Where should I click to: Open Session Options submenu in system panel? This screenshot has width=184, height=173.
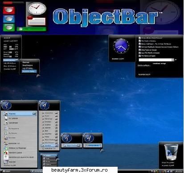click(11, 60)
